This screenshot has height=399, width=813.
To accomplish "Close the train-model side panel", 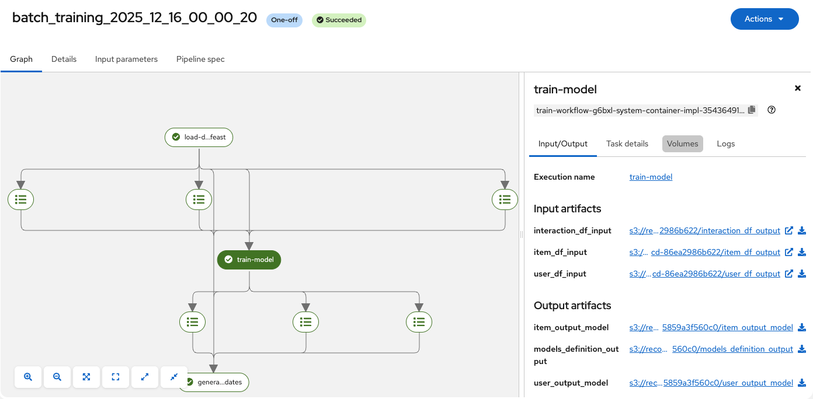I will (x=797, y=88).
